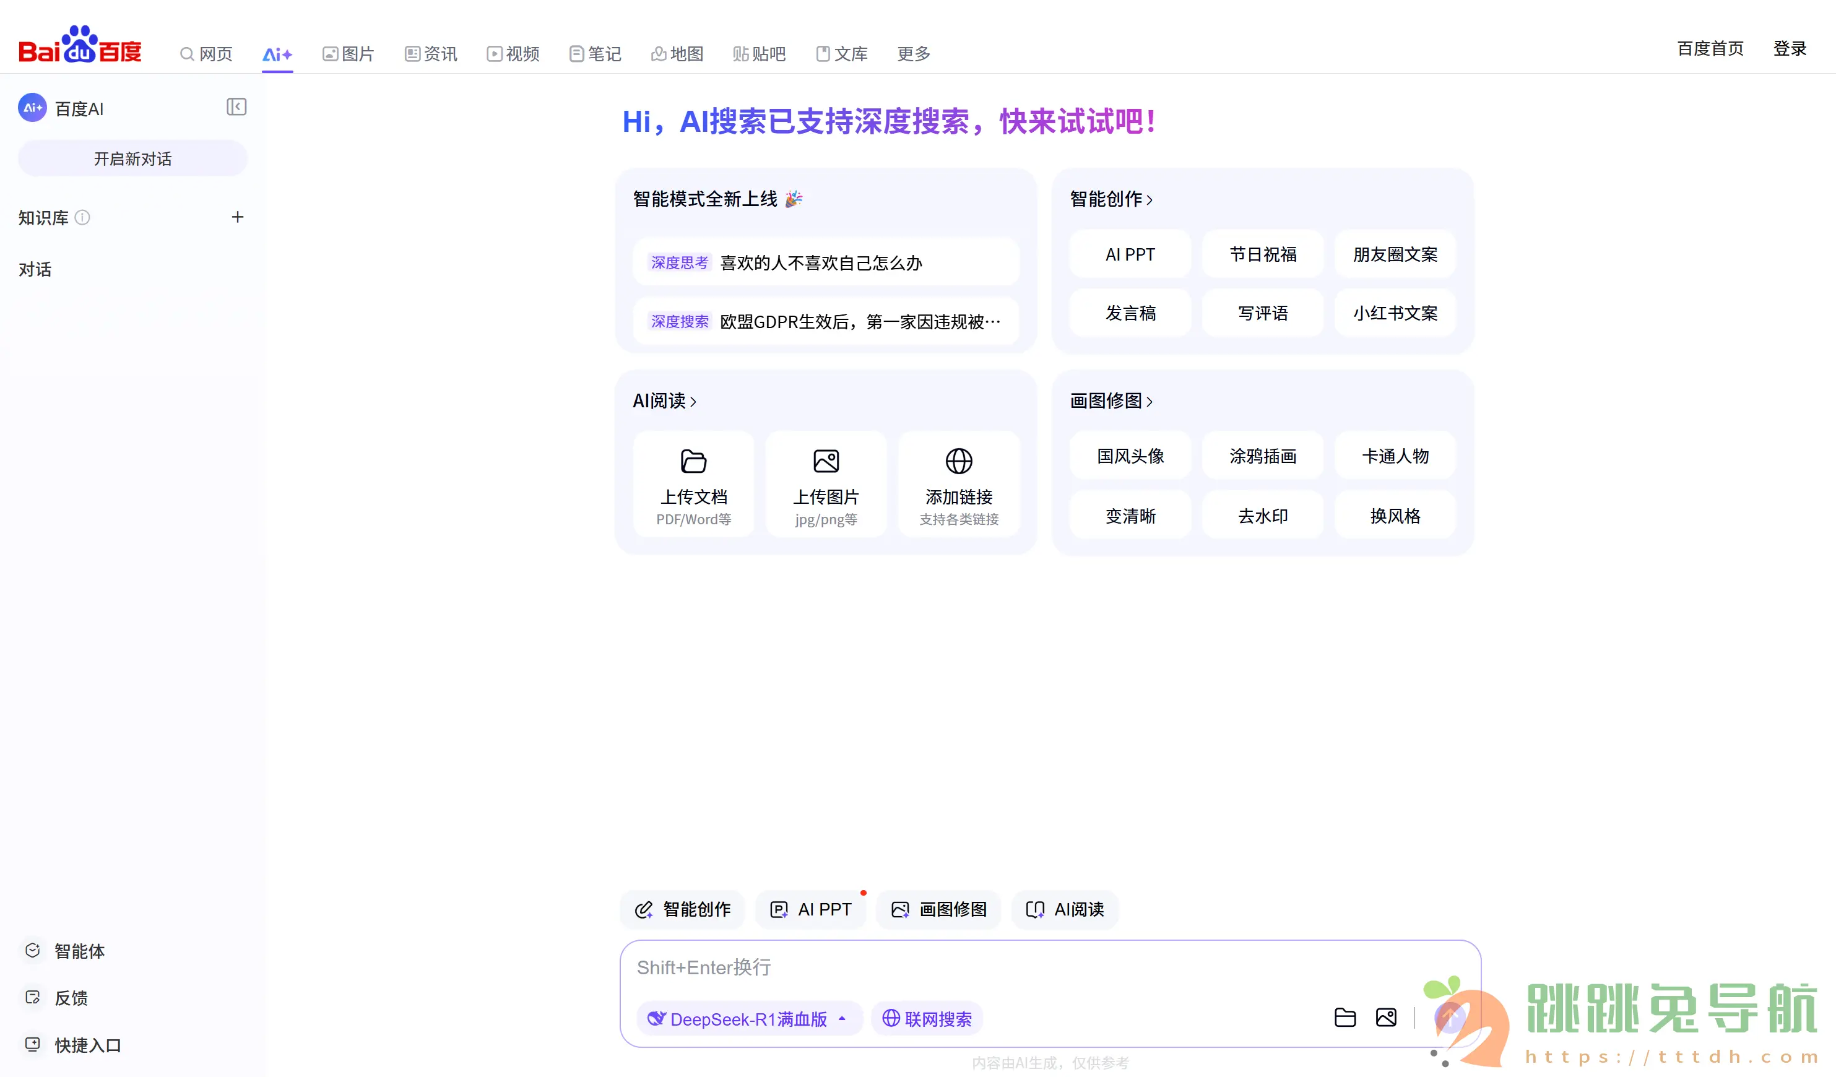Click the 添加链接 globe card
1836x1077 pixels.
tap(959, 484)
